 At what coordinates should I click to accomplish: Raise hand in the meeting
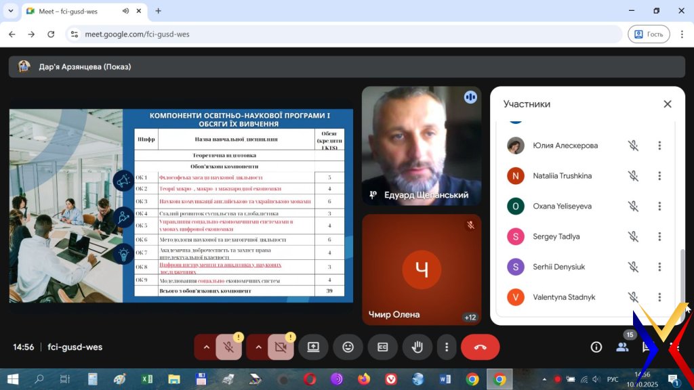click(417, 347)
